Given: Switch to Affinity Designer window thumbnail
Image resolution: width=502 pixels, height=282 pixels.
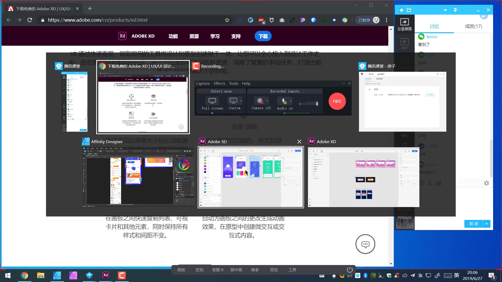Looking at the screenshot, I should point(138,177).
